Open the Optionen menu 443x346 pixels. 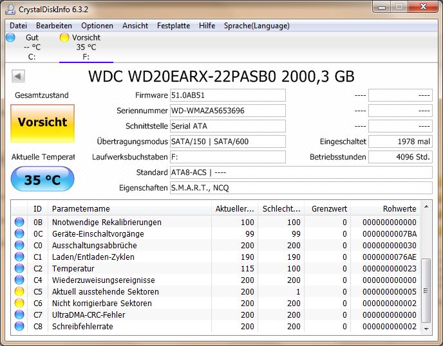[97, 26]
